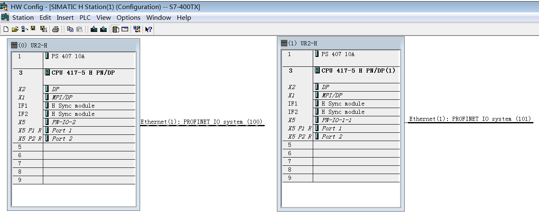This screenshot has height=219, width=539.
Task: Click the rack icon of (1) UR2-H
Action: [284, 43]
